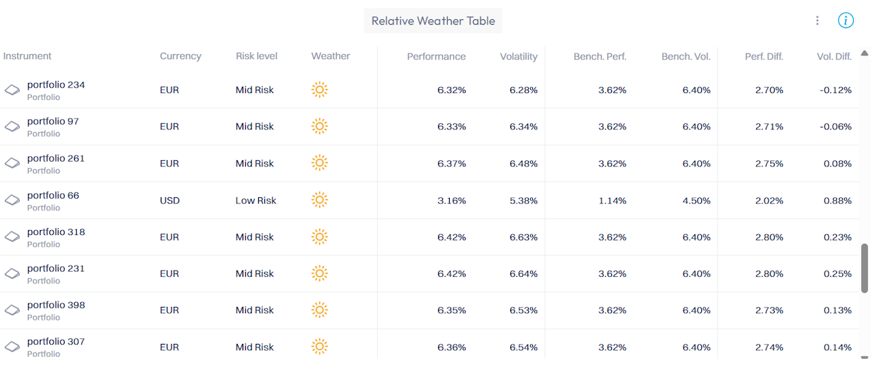Sort by the Risk level column header

coord(257,56)
